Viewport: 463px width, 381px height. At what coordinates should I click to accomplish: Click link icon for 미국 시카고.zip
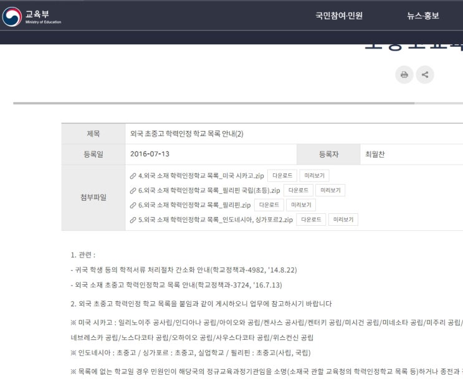(133, 176)
